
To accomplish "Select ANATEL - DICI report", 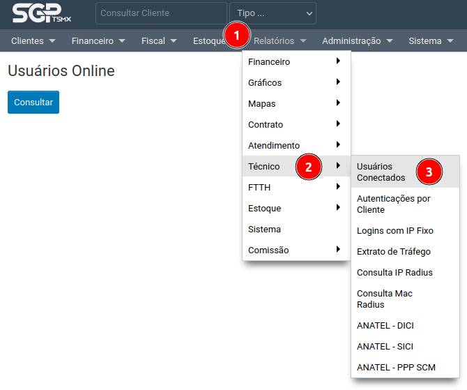I will tap(385, 325).
